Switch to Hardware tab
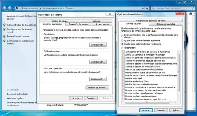This screenshot has height=116, width=197. pos(96,21)
